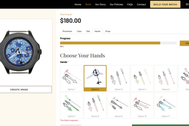
Task: Select Option 10 red-accent hands
Action: point(142,105)
